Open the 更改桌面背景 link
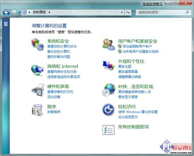Viewport: 194px width, 156px height. click(x=128, y=71)
